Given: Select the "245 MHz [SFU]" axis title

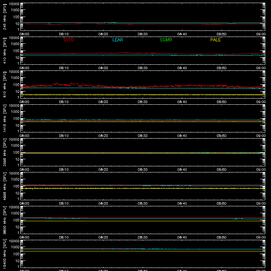Looking at the screenshot, I should (x=4, y=17).
